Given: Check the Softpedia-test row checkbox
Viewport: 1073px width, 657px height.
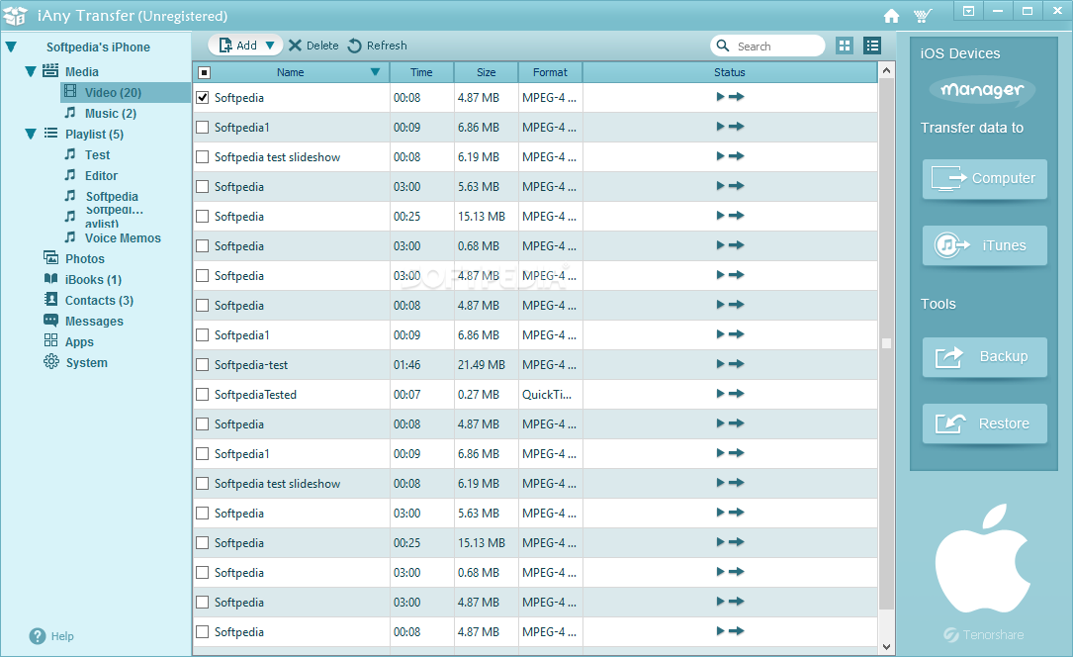Looking at the screenshot, I should tap(203, 365).
